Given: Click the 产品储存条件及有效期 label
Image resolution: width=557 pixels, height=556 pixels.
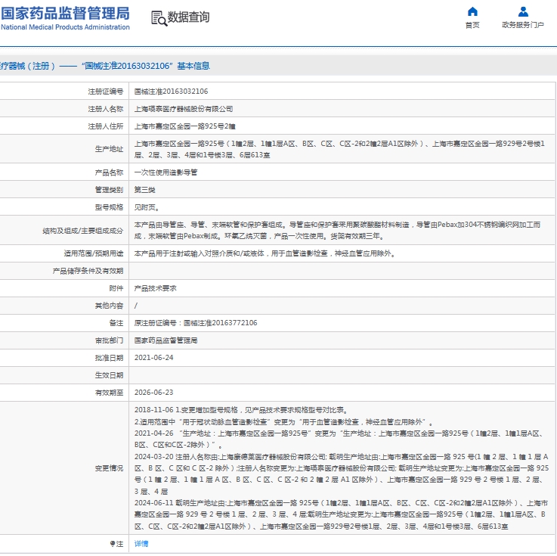Looking at the screenshot, I should click(x=88, y=271).
